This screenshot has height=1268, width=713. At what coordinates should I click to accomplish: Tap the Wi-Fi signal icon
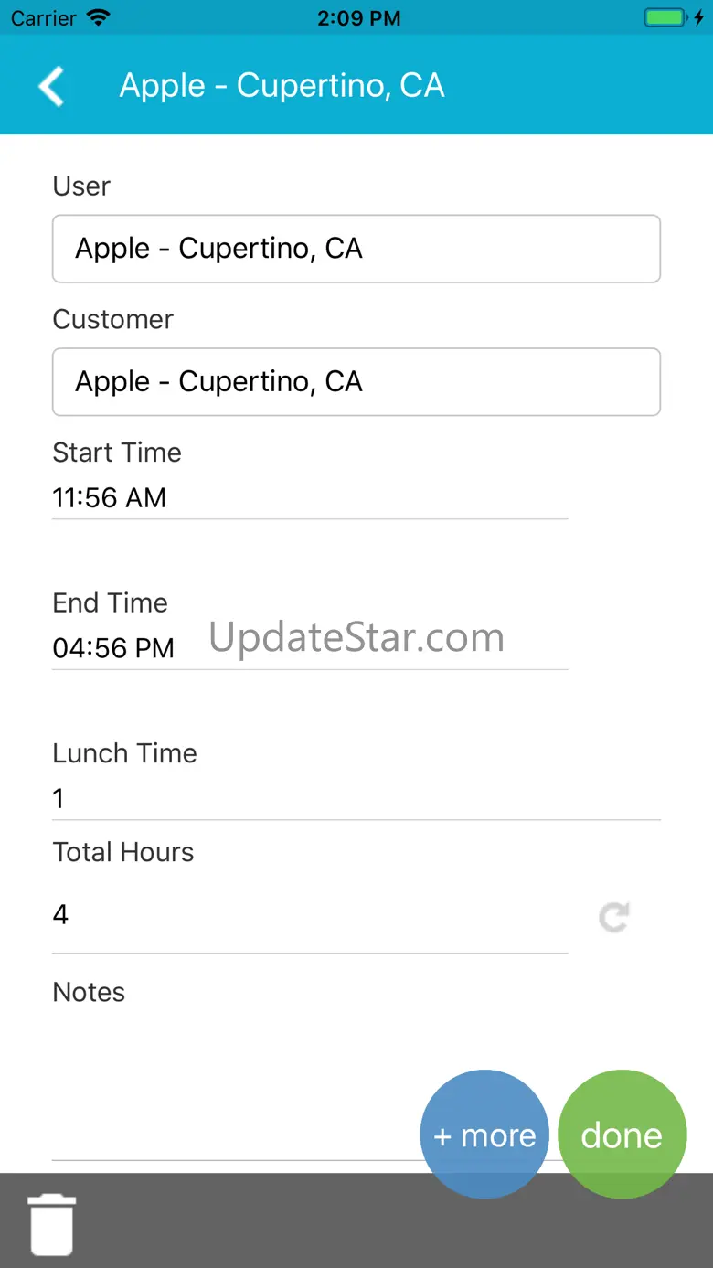(98, 18)
